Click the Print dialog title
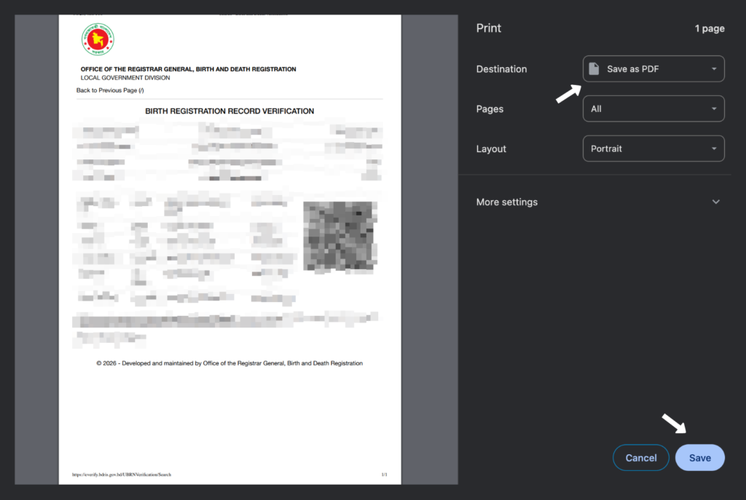 tap(489, 28)
